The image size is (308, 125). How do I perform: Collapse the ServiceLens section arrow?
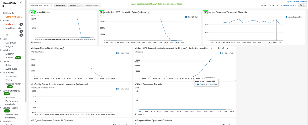tap(1, 73)
